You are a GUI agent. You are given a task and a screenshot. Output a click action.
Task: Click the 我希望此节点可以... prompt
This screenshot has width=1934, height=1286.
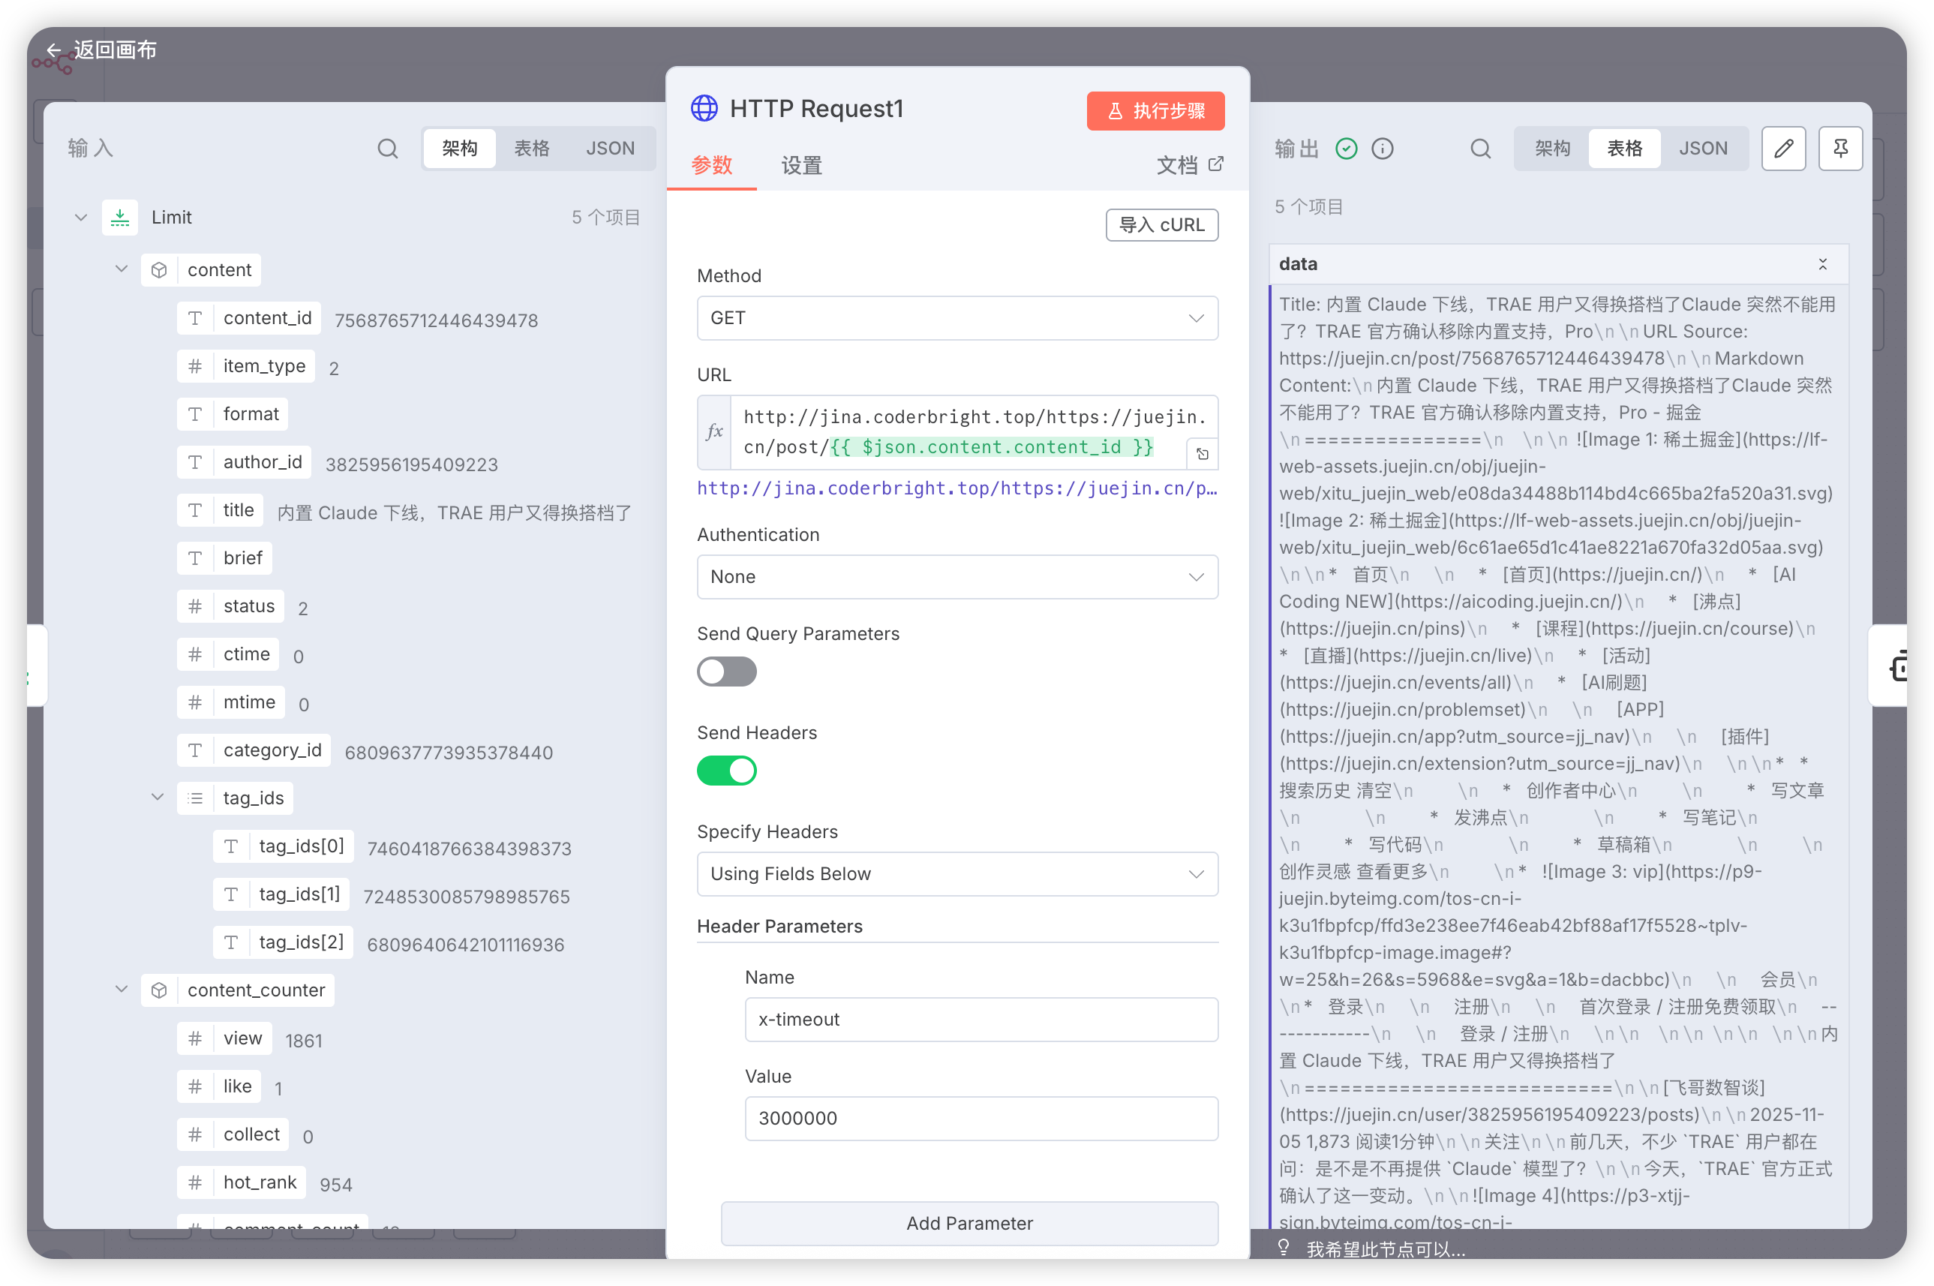click(x=1385, y=1249)
